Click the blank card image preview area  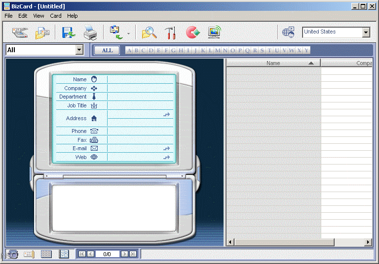(x=114, y=208)
